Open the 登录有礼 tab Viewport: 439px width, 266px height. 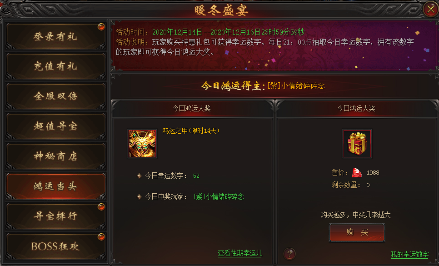pyautogui.click(x=55, y=37)
